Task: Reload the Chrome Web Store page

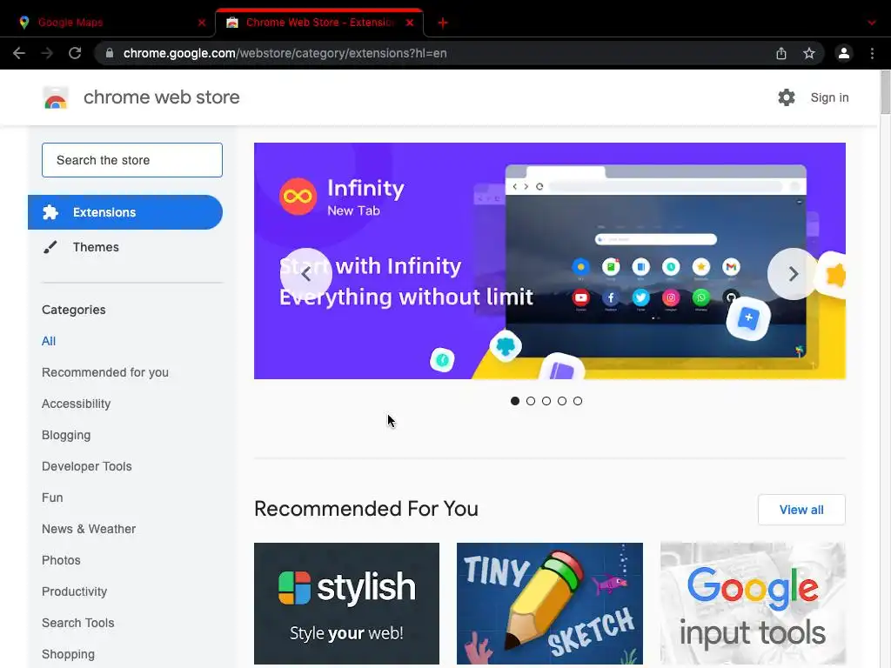Action: (75, 53)
